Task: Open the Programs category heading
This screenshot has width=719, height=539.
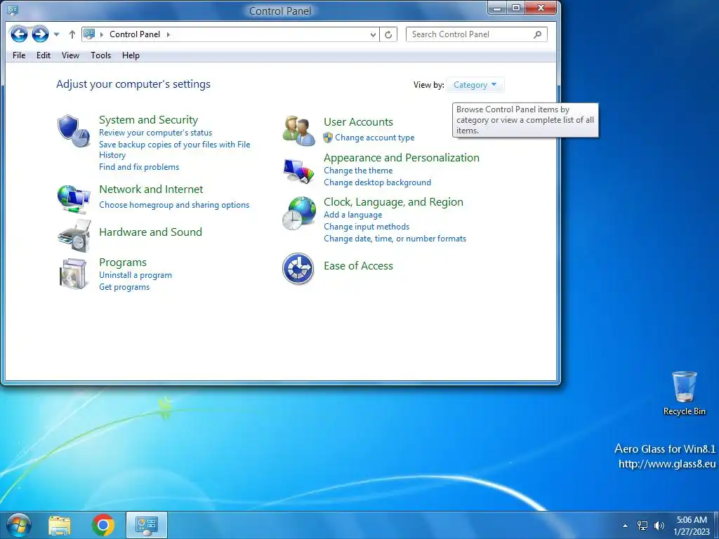Action: pyautogui.click(x=123, y=262)
